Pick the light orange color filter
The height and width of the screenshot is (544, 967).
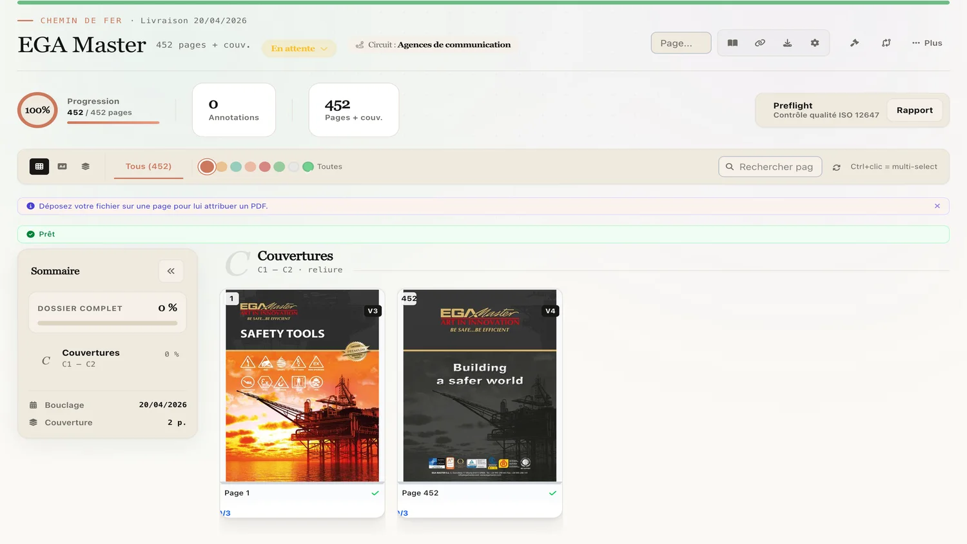222,167
